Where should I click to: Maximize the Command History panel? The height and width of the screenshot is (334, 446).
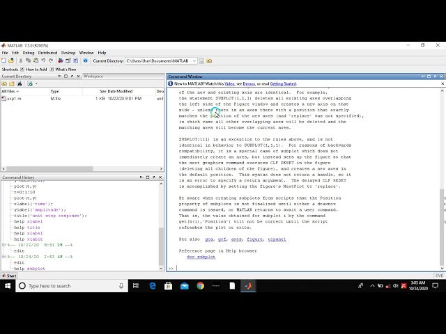click(x=148, y=177)
